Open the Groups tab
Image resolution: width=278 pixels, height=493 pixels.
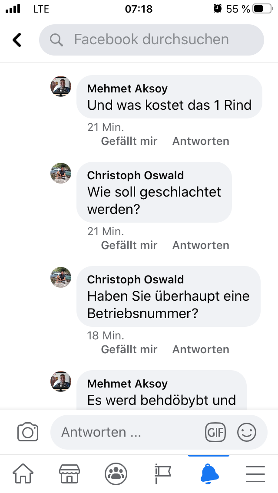[x=116, y=473]
